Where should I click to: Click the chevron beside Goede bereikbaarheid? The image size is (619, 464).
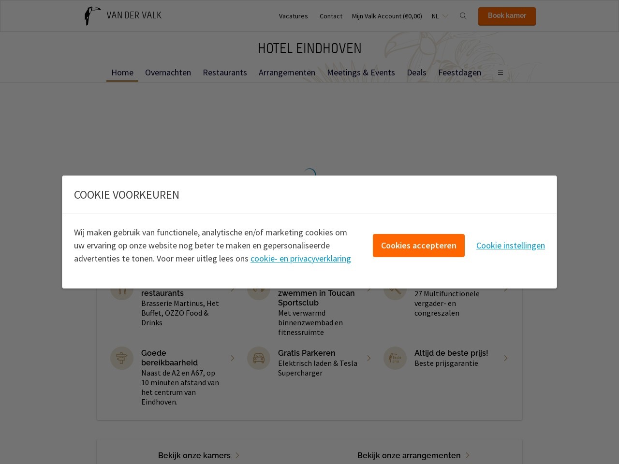click(233, 358)
